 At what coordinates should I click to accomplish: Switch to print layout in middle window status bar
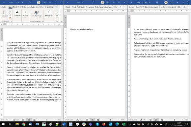[x=93, y=120]
